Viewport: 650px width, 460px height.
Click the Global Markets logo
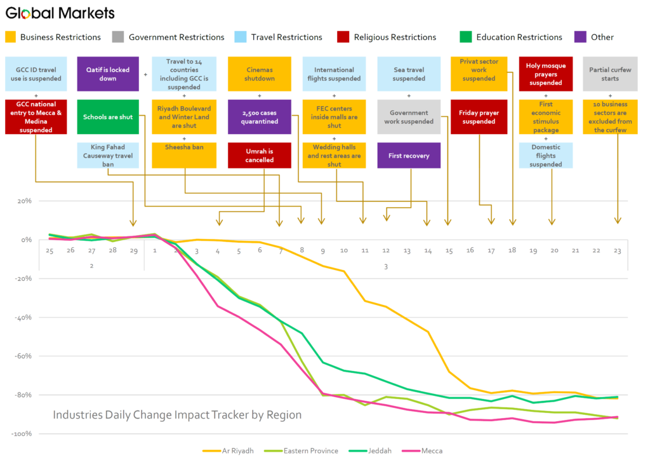click(60, 13)
